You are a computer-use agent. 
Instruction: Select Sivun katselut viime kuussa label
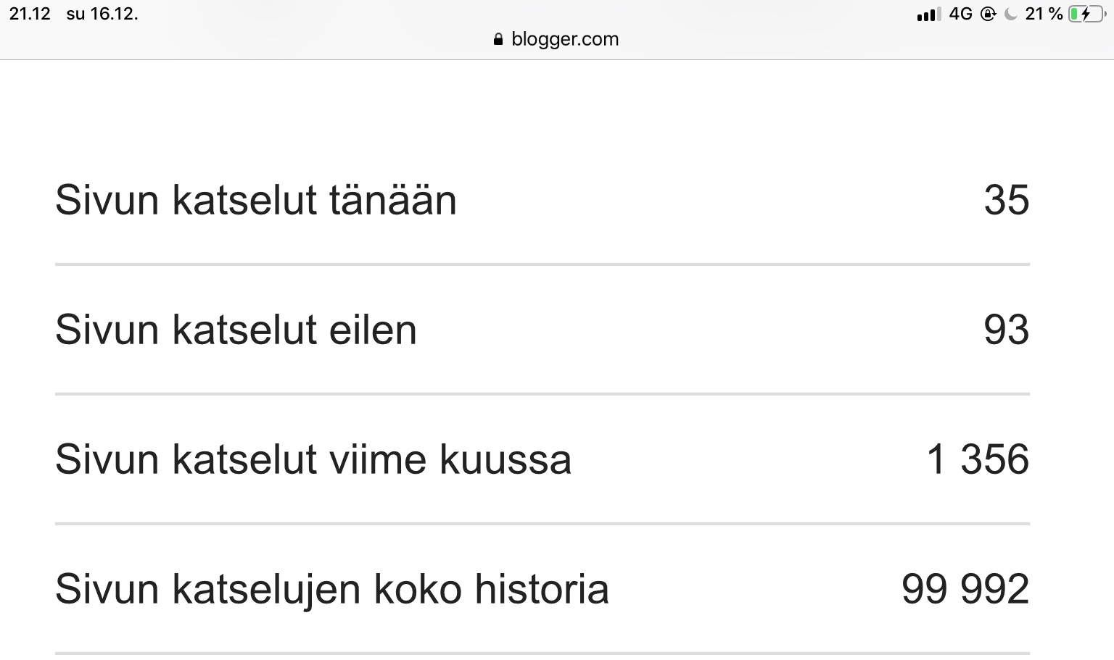coord(313,459)
